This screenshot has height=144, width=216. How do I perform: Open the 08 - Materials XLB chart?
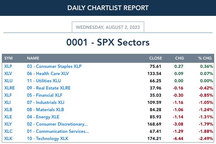coord(45,109)
